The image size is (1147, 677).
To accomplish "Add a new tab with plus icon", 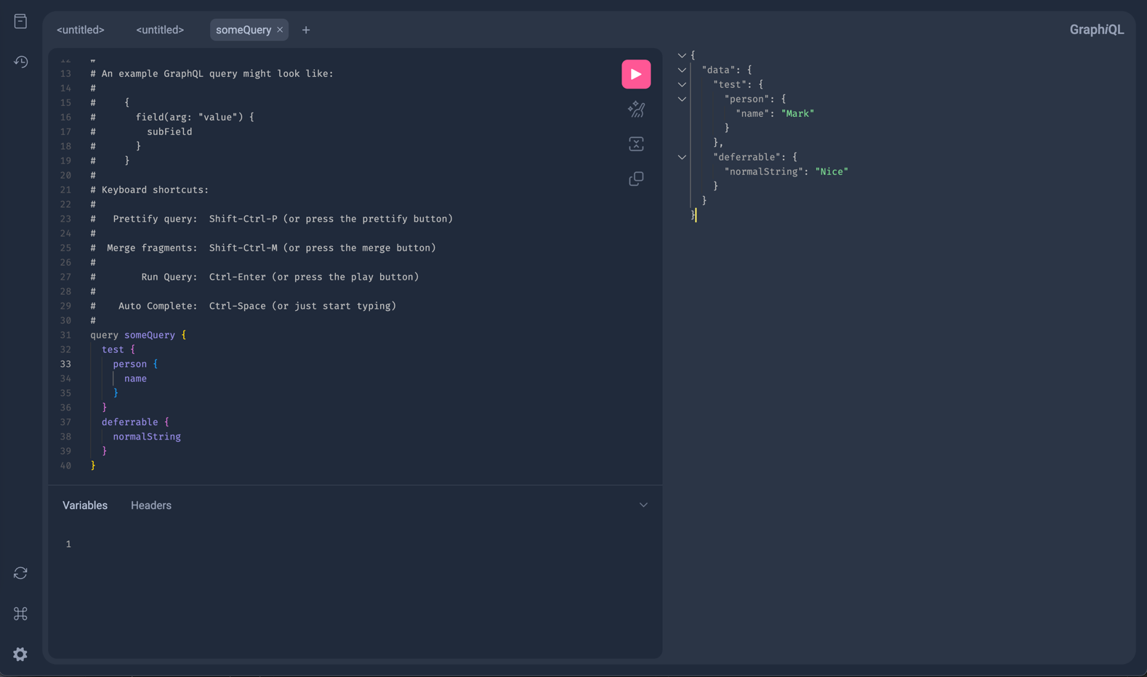I will [306, 30].
